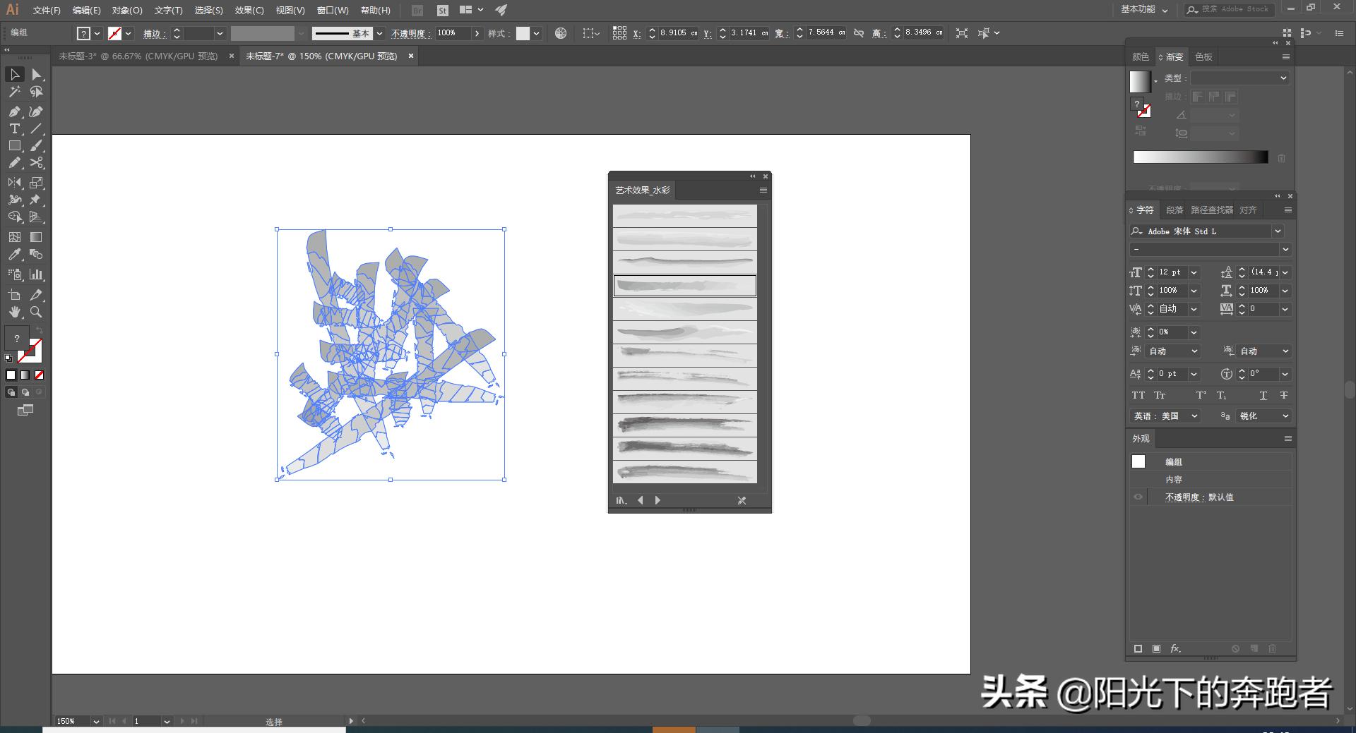Open the font family dropdown showing Adobe 宋体 Std L
Image resolution: width=1356 pixels, height=733 pixels.
1278,231
